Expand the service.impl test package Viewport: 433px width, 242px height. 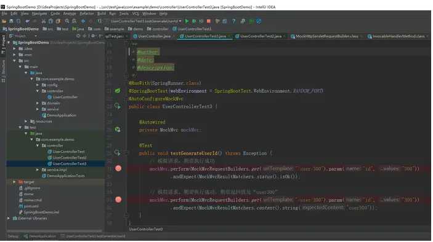[38, 170]
